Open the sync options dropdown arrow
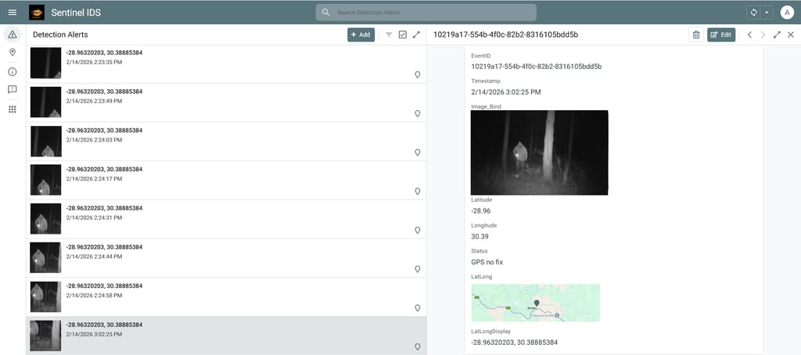 tap(767, 13)
